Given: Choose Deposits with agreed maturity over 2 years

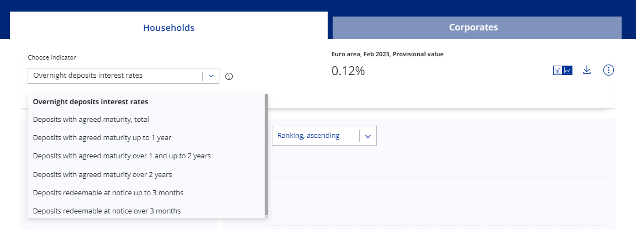Looking at the screenshot, I should [102, 174].
